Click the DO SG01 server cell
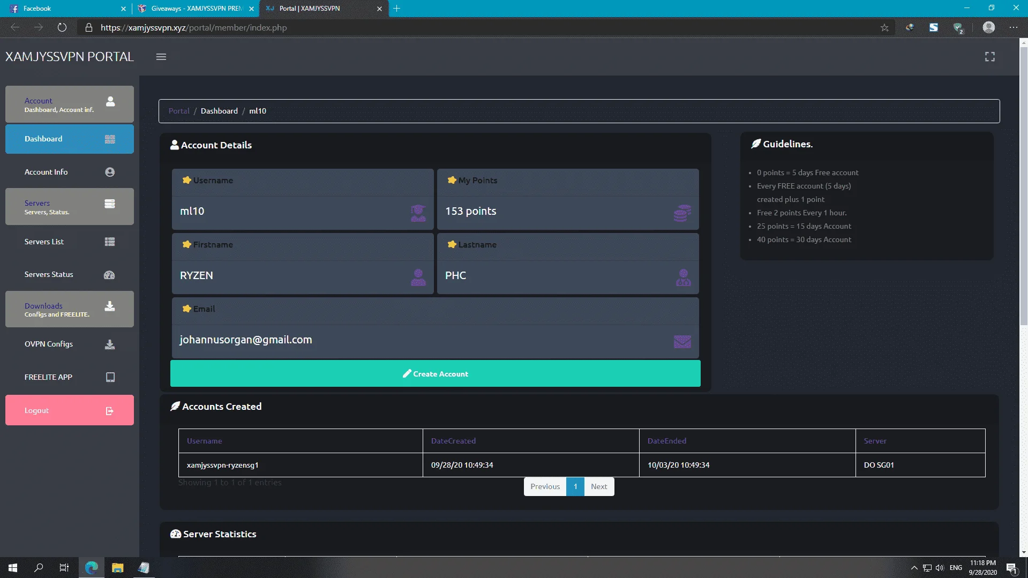This screenshot has width=1028, height=578. (x=920, y=465)
